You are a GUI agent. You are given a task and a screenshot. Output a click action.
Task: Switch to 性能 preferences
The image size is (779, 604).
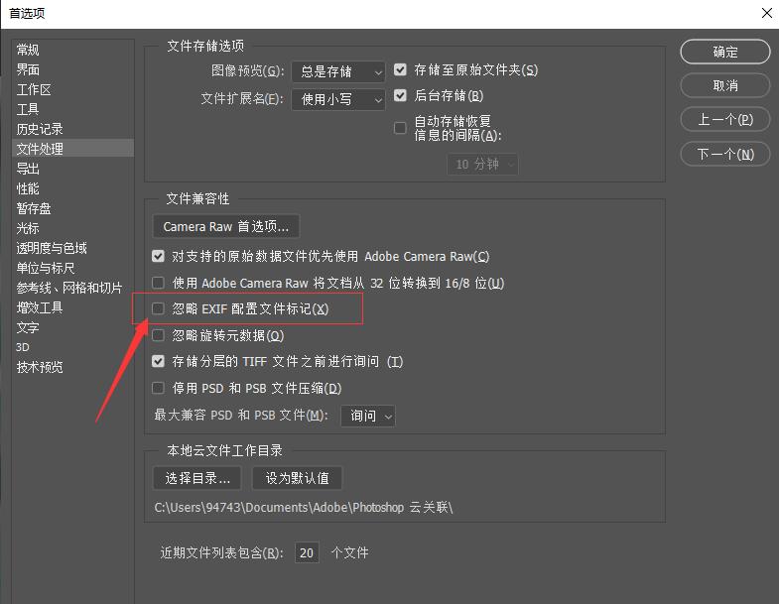[28, 188]
